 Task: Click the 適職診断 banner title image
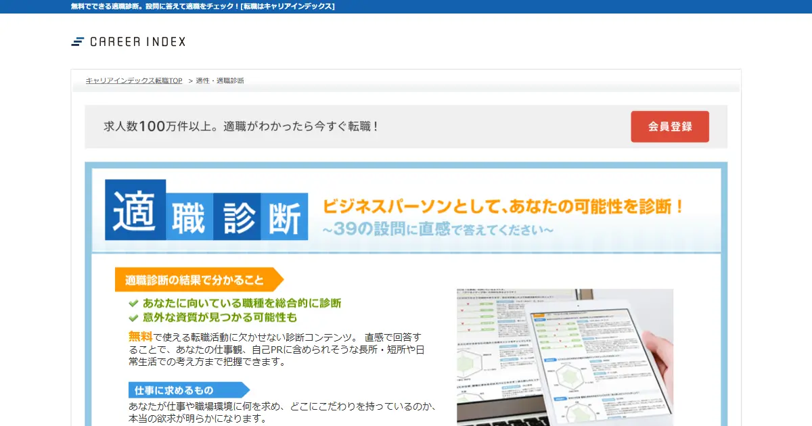[206, 210]
